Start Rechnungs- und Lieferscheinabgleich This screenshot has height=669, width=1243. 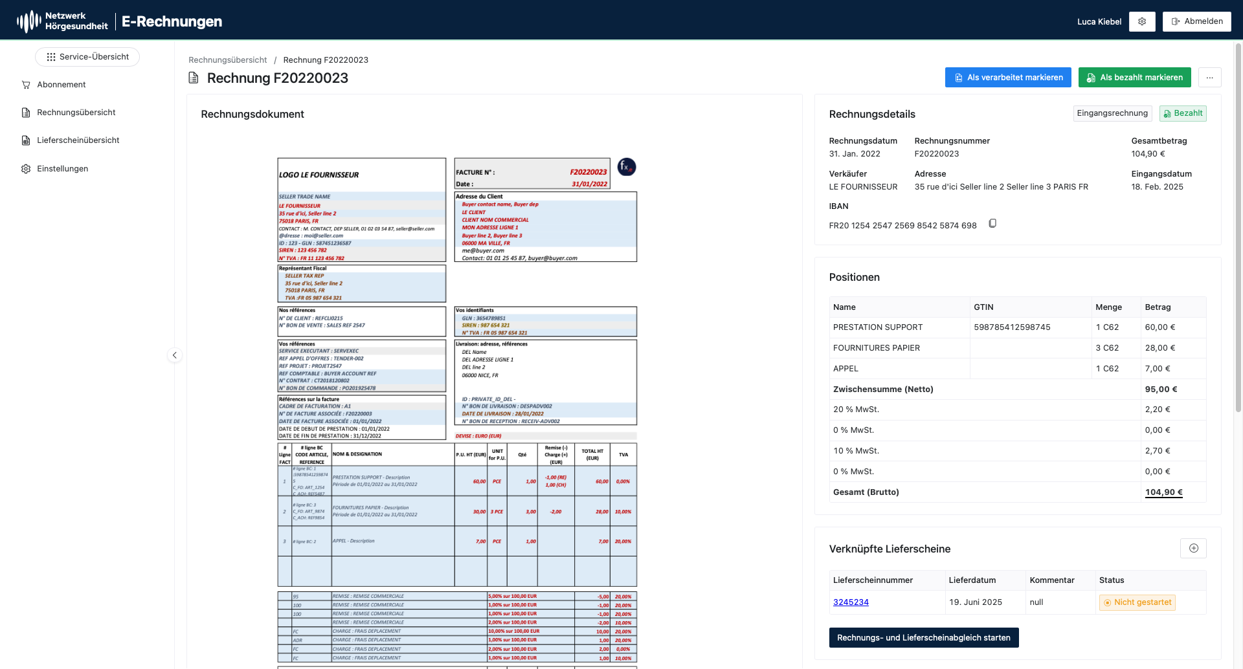click(x=923, y=637)
